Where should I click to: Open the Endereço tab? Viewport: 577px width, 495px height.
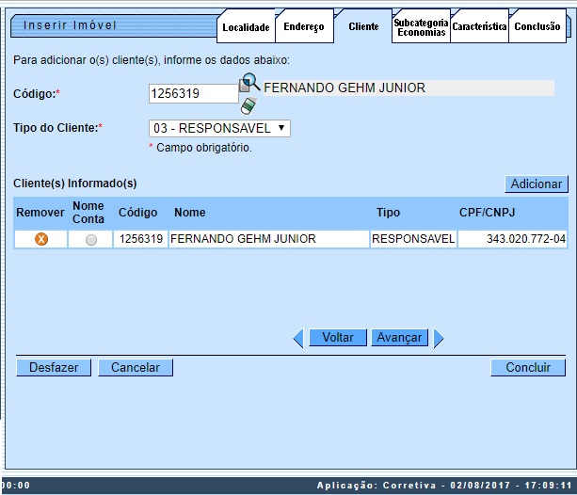[x=304, y=27]
